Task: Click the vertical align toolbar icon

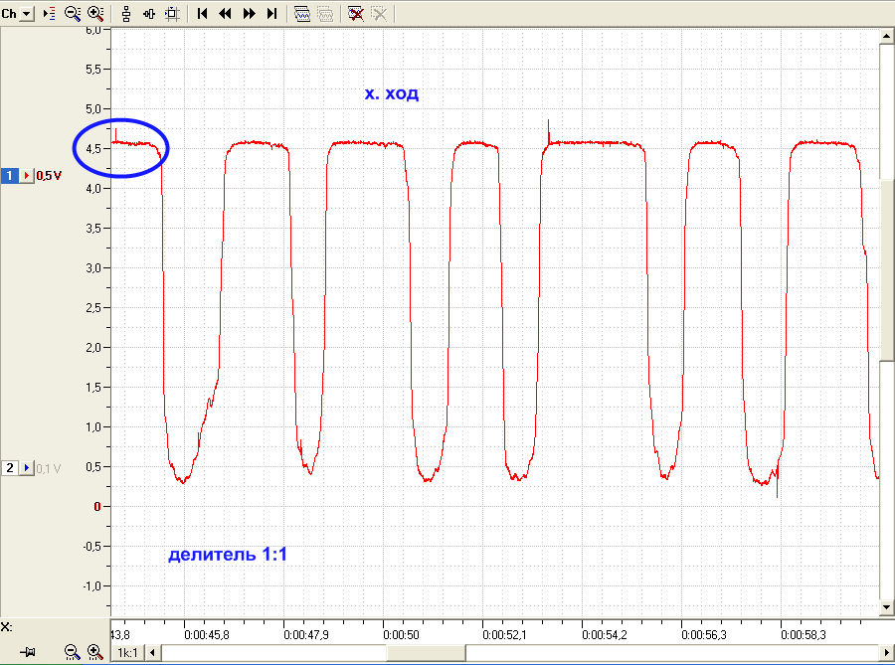Action: 126,14
